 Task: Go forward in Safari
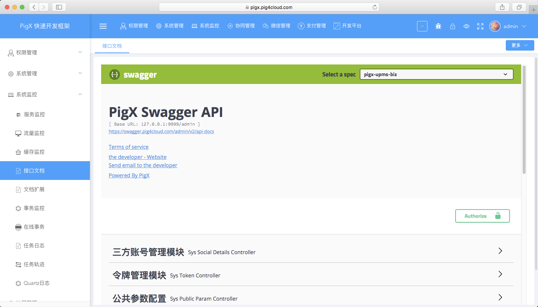tap(44, 7)
